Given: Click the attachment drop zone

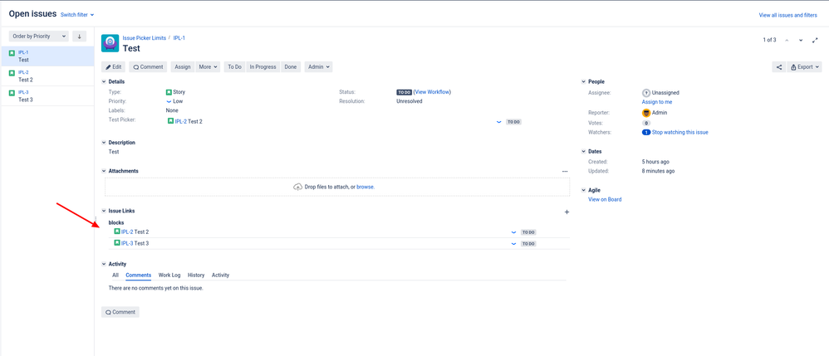Looking at the screenshot, I should 337,187.
